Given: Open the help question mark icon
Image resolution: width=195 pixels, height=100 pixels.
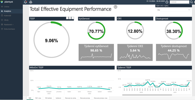Looking at the screenshot, I should click(116, 7).
